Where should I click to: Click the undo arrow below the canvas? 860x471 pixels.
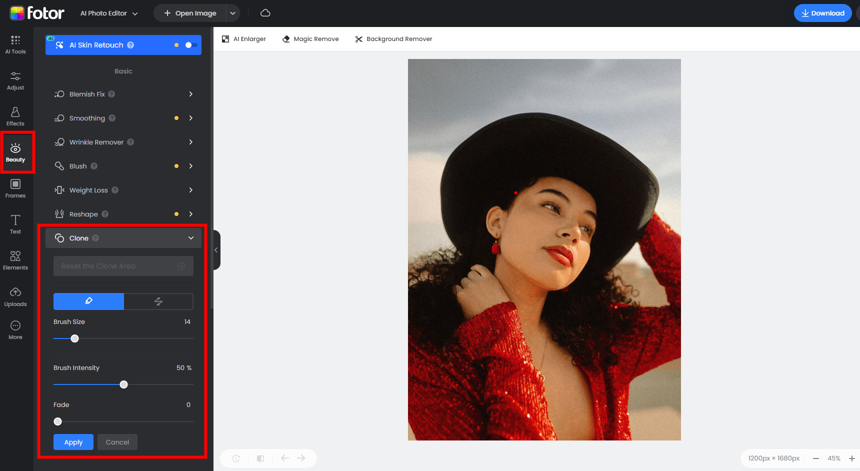point(284,458)
